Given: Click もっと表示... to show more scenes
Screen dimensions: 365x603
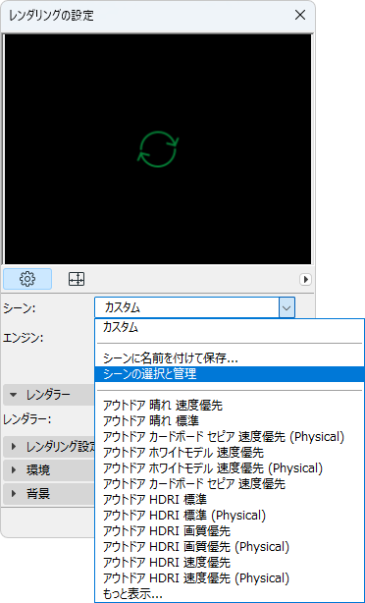Looking at the screenshot, I should (230, 593).
